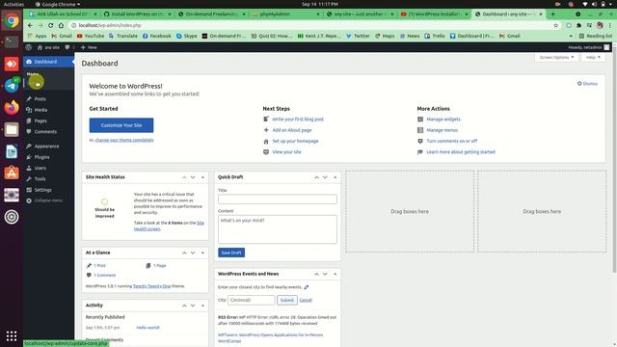
Task: Open the 'Hello world!' post link
Action: [x=148, y=328]
